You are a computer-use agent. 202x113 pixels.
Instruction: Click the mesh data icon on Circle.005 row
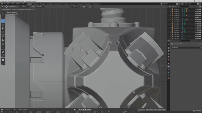click(x=182, y=18)
